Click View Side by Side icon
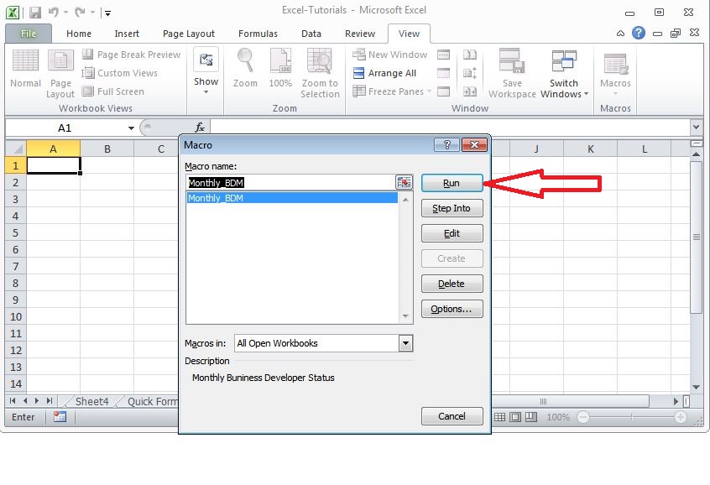This screenshot has width=710, height=485. [470, 55]
